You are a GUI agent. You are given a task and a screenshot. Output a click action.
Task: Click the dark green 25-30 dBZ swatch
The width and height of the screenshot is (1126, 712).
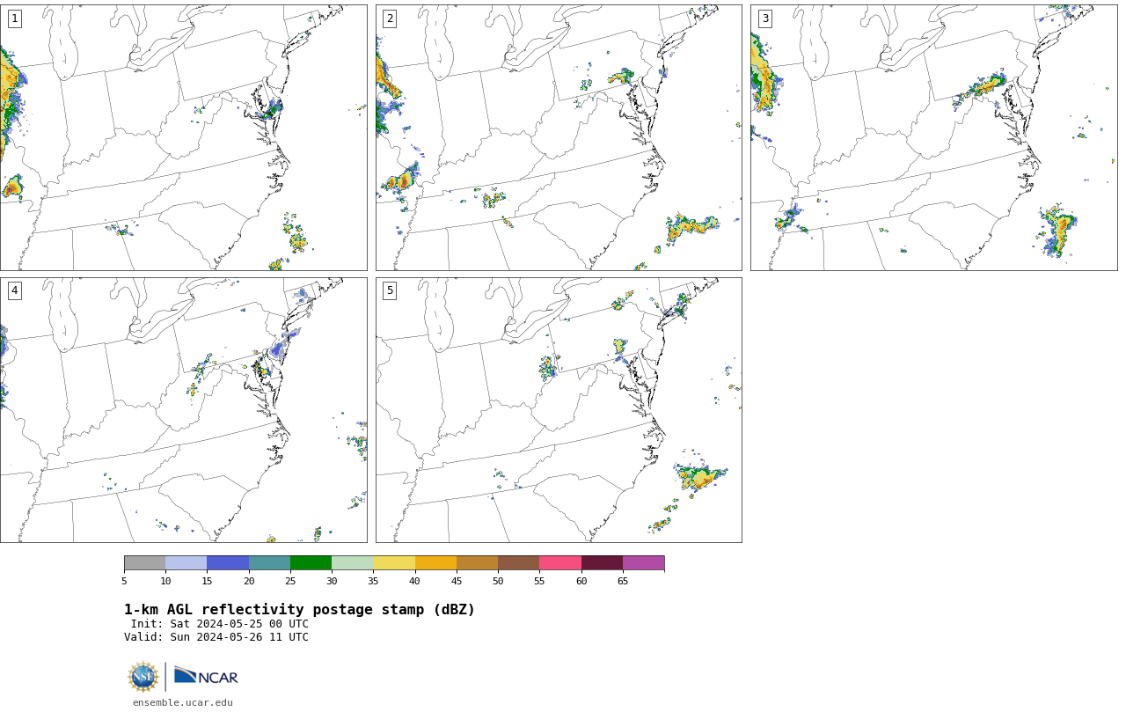(311, 563)
